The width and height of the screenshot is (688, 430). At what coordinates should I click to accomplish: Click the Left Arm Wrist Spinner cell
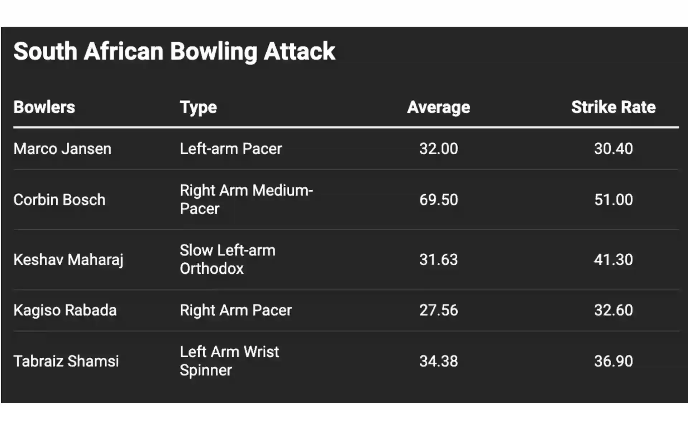coord(229,361)
